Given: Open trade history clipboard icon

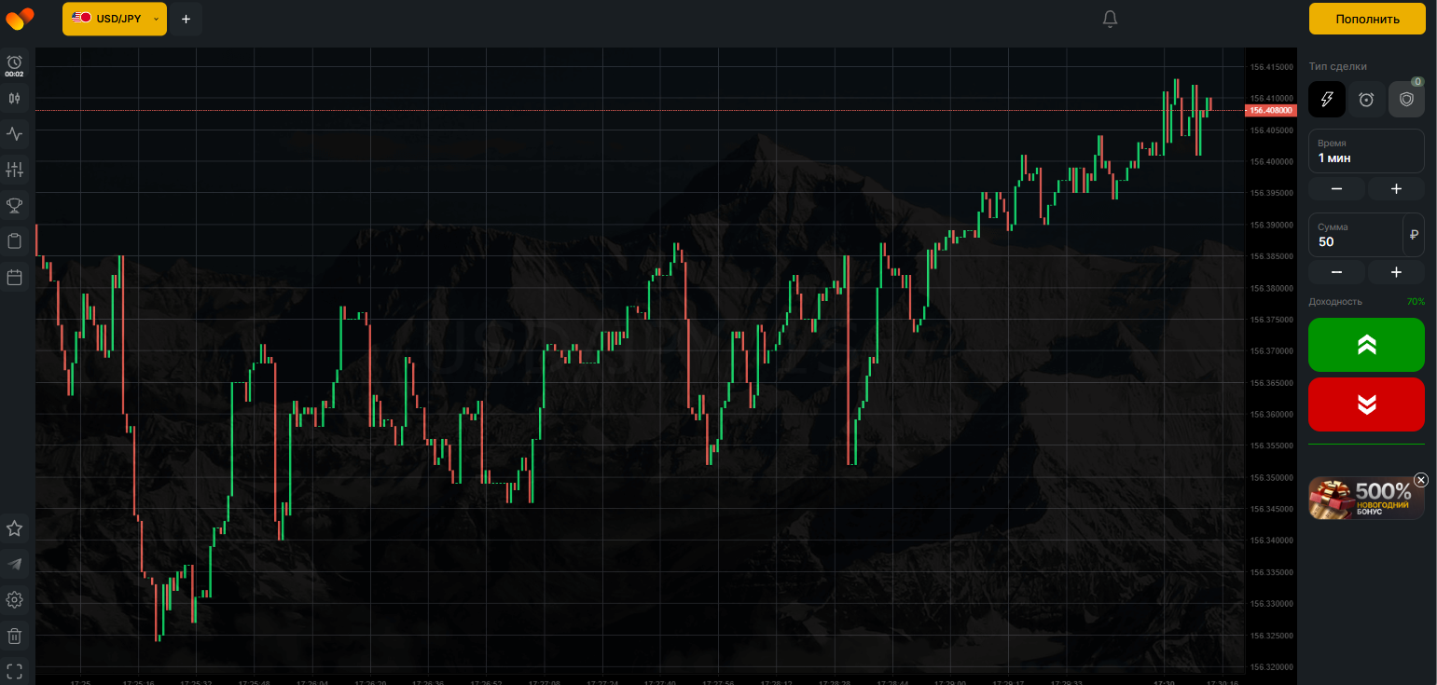Looking at the screenshot, I should [14, 241].
